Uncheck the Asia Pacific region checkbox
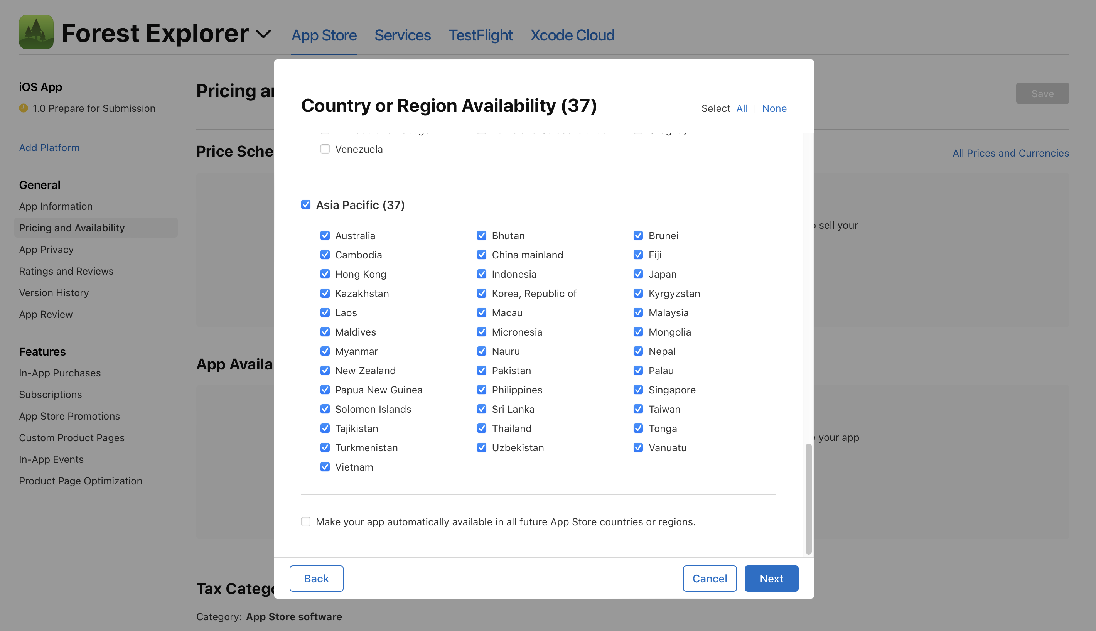This screenshot has height=631, width=1096. point(306,204)
